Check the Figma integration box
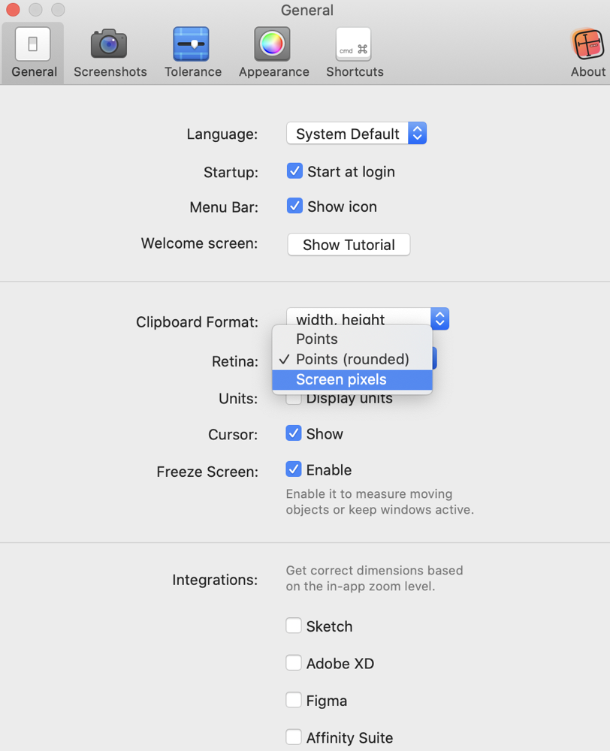 tap(294, 700)
